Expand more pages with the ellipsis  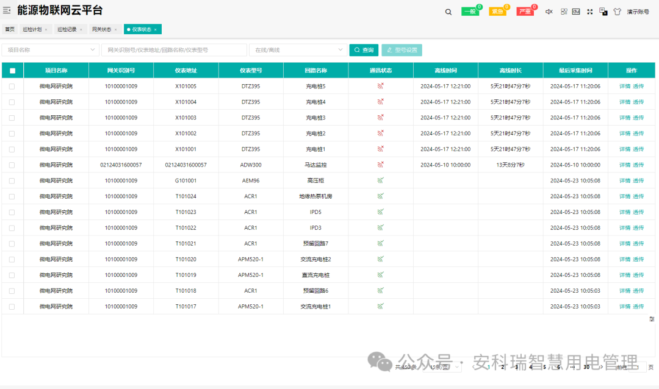point(572,367)
